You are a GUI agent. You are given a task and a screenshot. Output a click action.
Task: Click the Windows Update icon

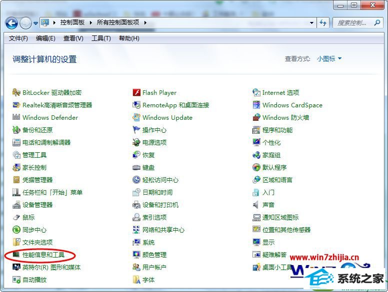(x=136, y=117)
